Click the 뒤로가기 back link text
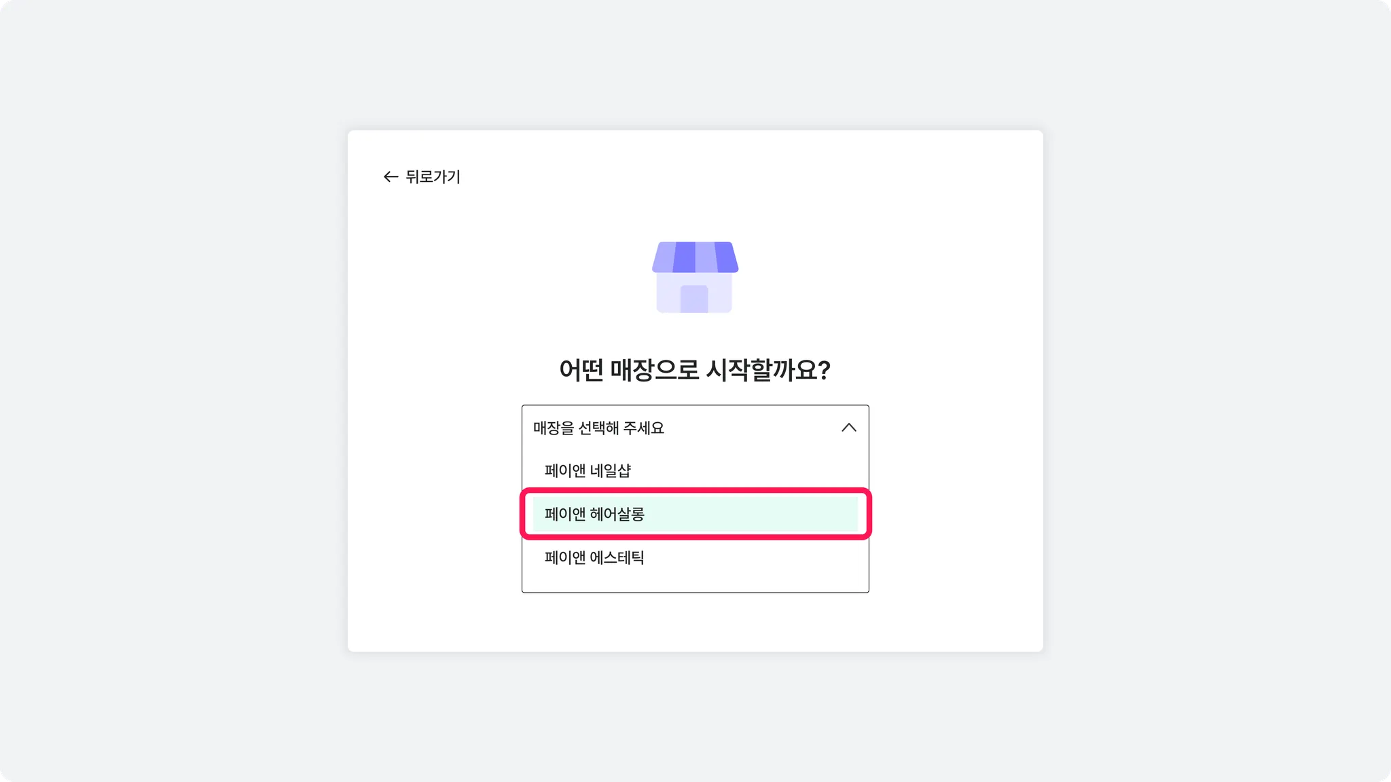The width and height of the screenshot is (1391, 782). pyautogui.click(x=433, y=177)
